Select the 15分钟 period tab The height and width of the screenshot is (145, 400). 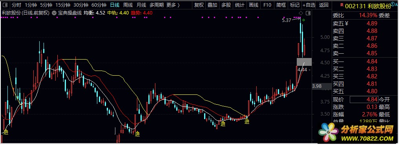[63, 5]
